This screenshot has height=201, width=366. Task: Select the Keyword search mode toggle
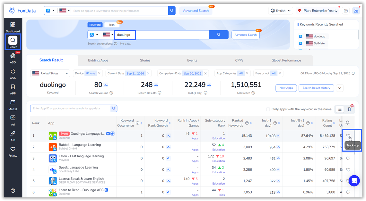95,25
